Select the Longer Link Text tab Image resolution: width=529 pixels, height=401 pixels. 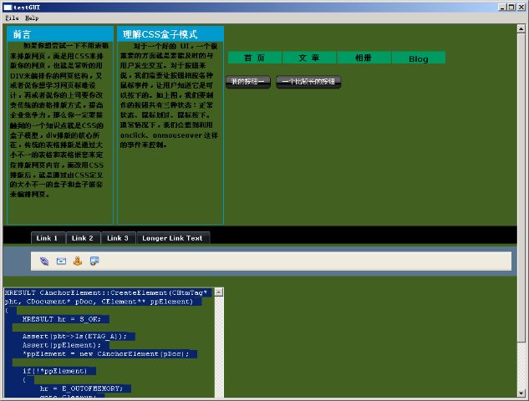click(172, 238)
